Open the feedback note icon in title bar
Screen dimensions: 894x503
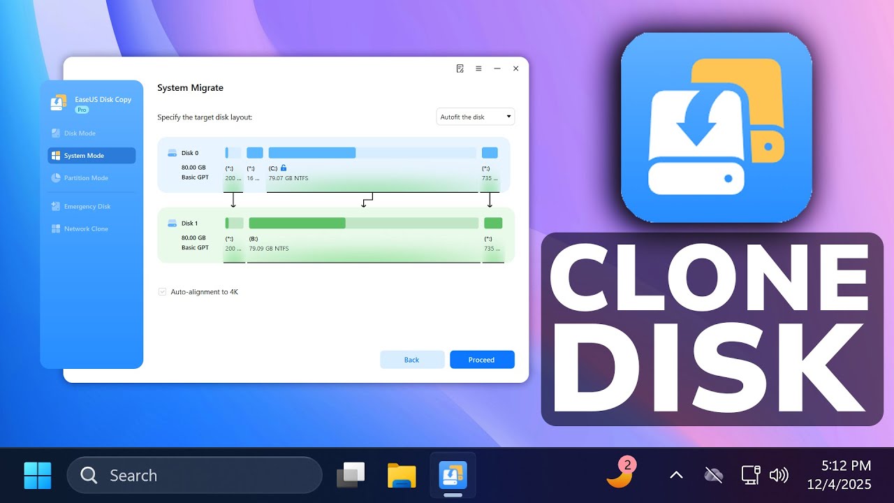click(460, 68)
